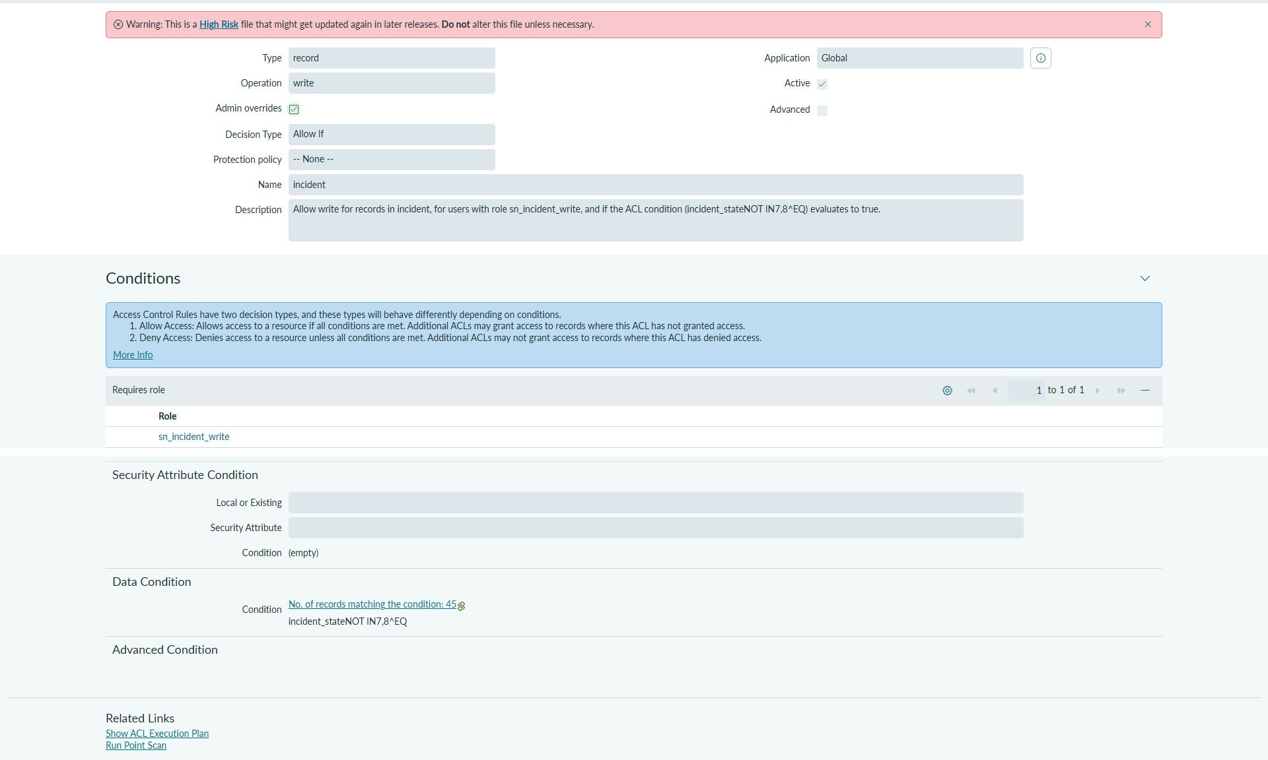
Task: Sort by the Role column header
Action: tap(167, 416)
